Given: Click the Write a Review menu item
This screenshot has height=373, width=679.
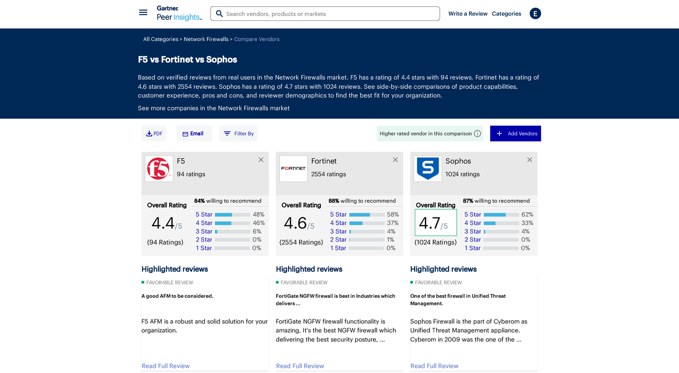Looking at the screenshot, I should click(x=468, y=14).
